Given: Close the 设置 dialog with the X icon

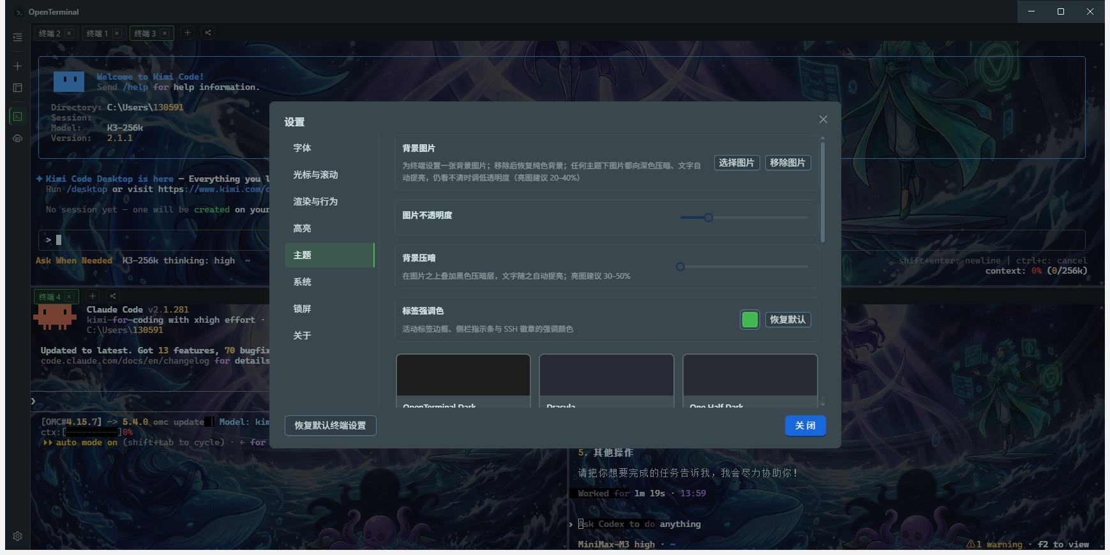Looking at the screenshot, I should 823,119.
